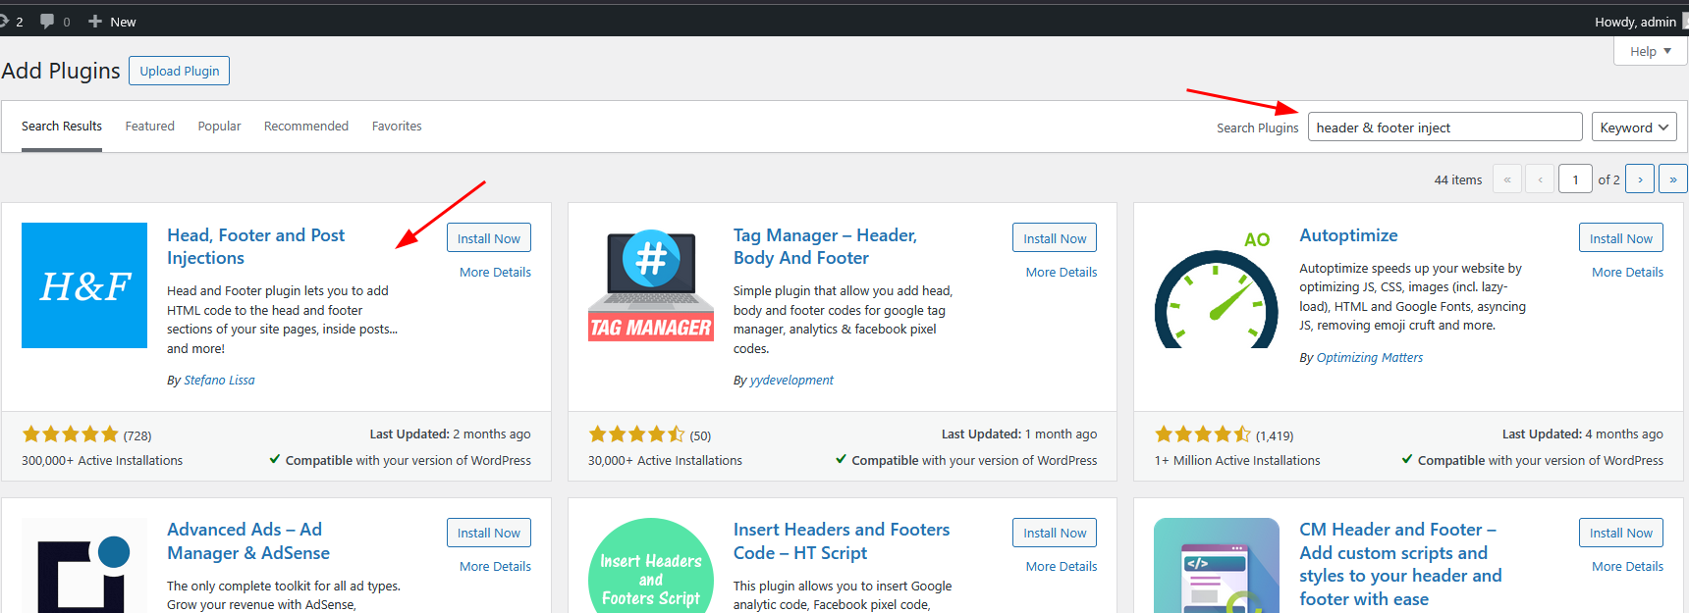Click the Tag Manager plugin icon

650,285
